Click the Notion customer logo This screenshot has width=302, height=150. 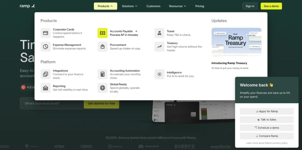[115, 147]
